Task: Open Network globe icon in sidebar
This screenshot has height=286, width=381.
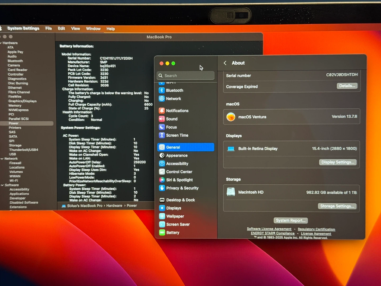Action: [162, 99]
